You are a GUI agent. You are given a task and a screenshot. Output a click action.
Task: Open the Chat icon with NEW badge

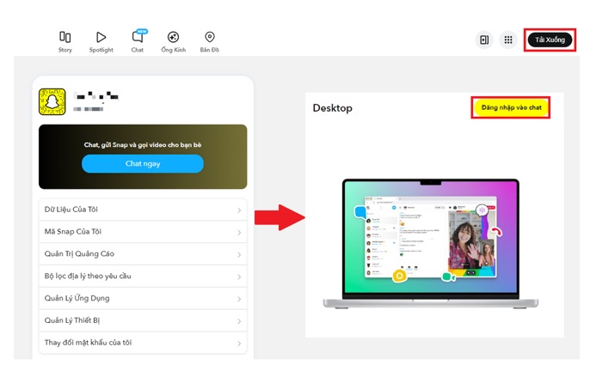coord(138,38)
